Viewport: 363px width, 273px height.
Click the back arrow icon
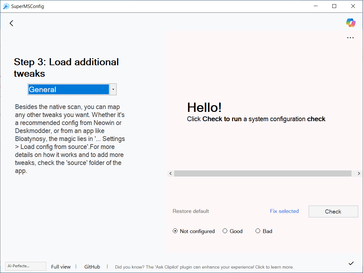coord(12,23)
